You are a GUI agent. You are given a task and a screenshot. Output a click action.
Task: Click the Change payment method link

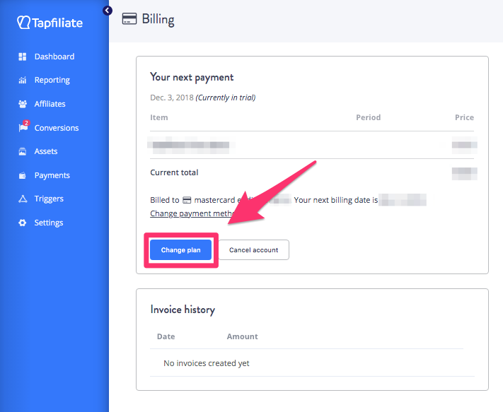pyautogui.click(x=192, y=213)
